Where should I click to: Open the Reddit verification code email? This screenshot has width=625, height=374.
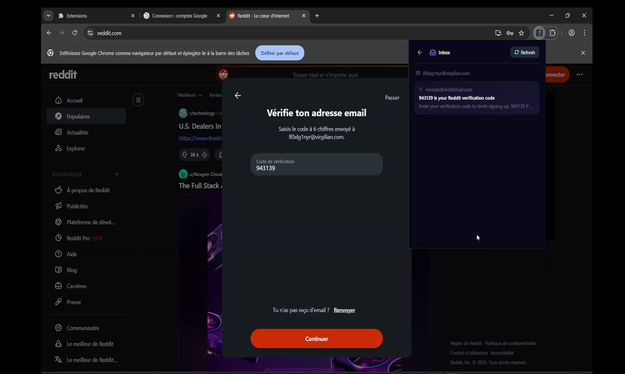(476, 98)
